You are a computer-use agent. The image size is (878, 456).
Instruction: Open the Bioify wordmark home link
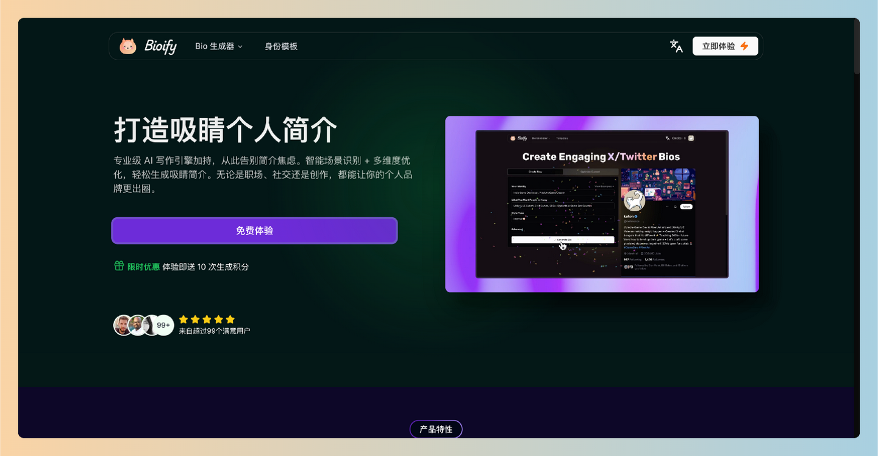160,46
